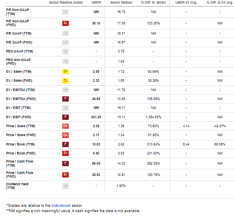
Task: Click the D- grade badge for Price / Cash Flow (FWD)
Action: pyautogui.click(x=66, y=175)
